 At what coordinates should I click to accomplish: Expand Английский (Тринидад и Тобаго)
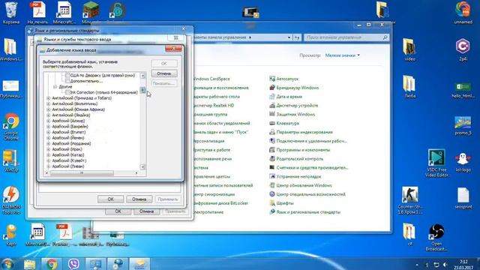pos(48,98)
